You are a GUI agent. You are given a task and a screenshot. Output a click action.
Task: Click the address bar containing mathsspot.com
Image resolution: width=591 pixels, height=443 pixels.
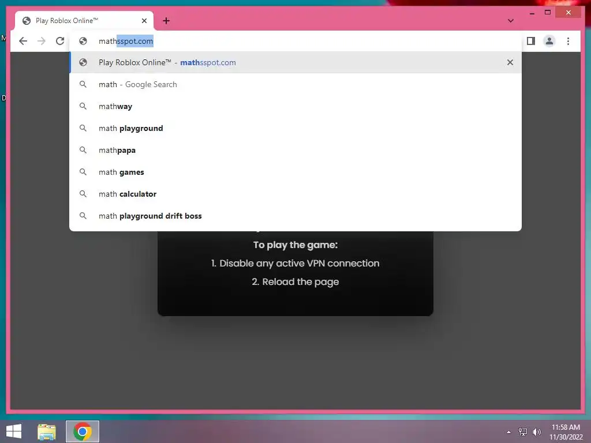pyautogui.click(x=295, y=41)
